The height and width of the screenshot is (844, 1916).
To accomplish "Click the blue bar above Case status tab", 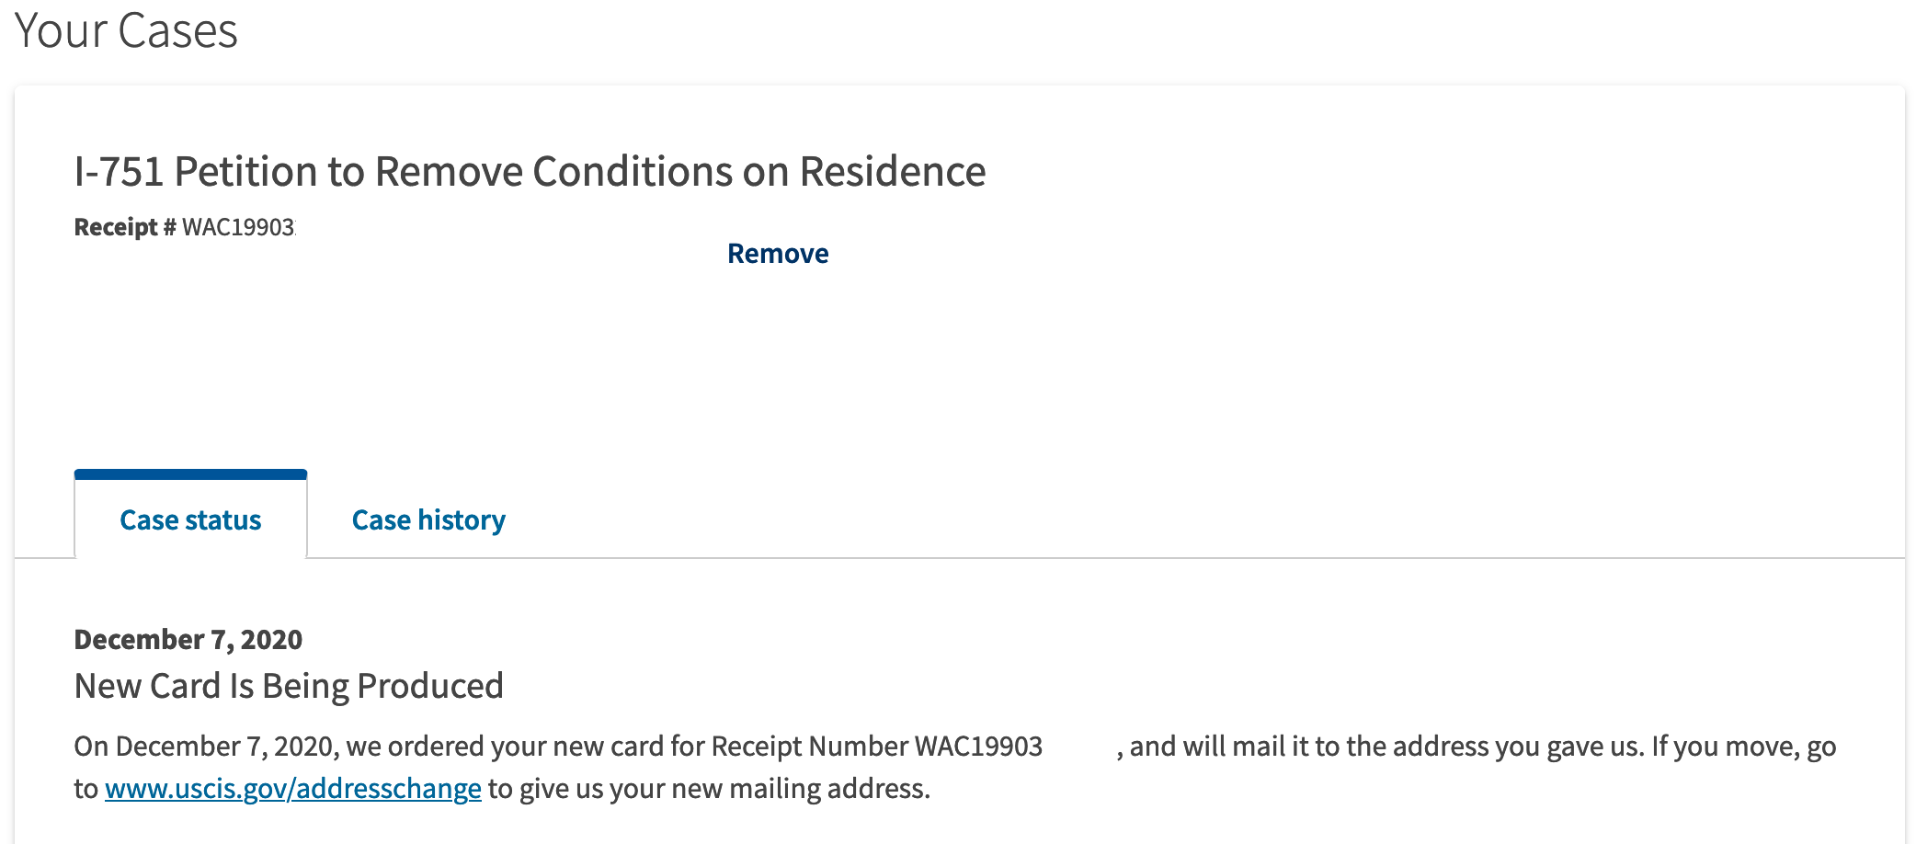I will pos(190,474).
